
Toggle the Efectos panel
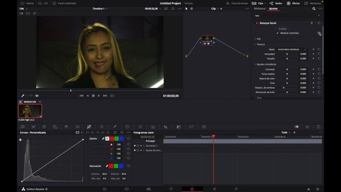point(293,3)
